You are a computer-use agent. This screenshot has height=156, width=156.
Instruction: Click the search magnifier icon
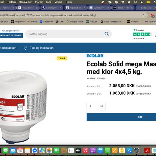(x=107, y=34)
